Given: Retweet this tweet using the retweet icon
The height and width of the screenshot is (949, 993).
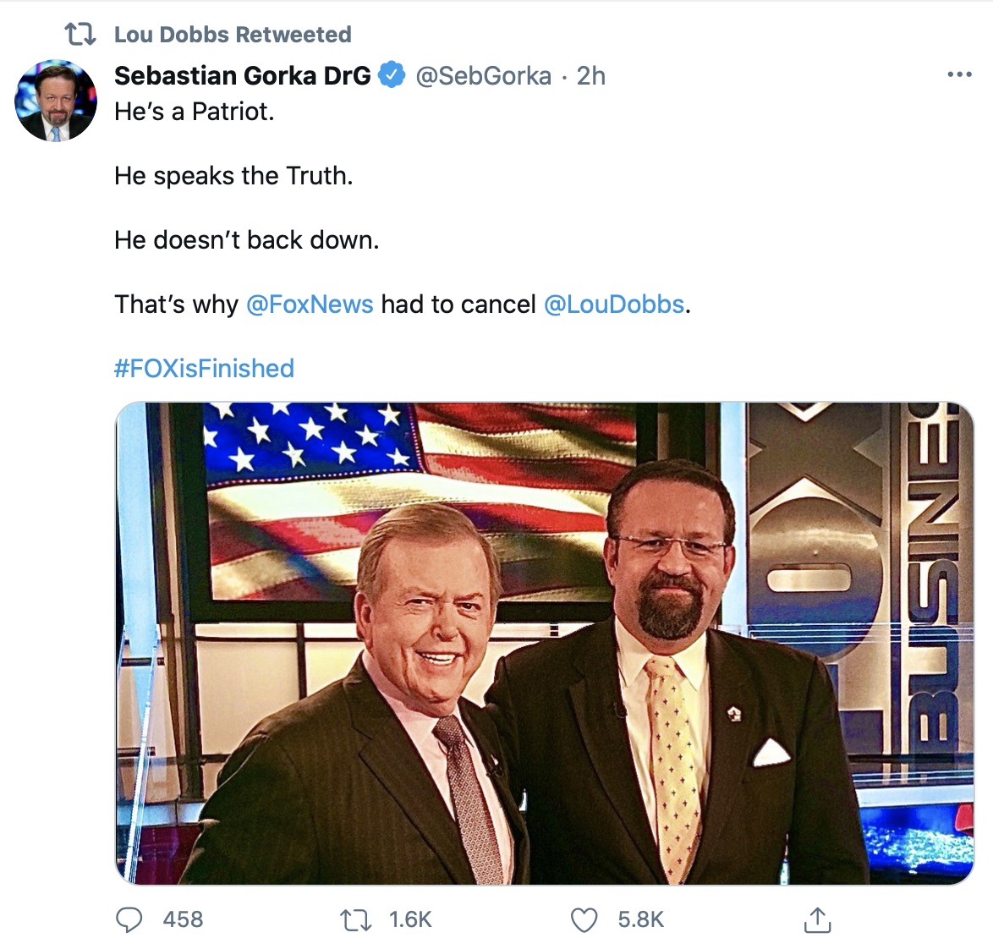Looking at the screenshot, I should (x=356, y=920).
